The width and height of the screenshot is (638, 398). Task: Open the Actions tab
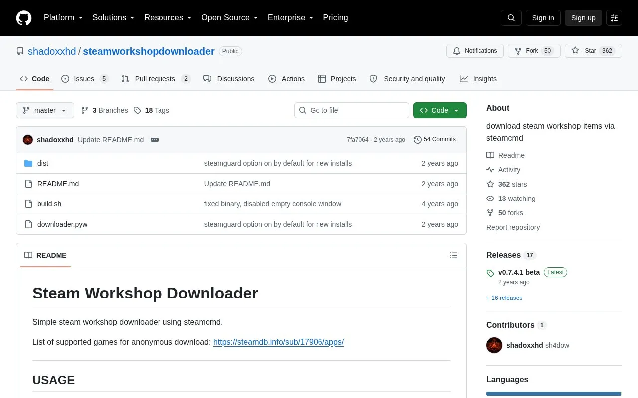click(287, 79)
